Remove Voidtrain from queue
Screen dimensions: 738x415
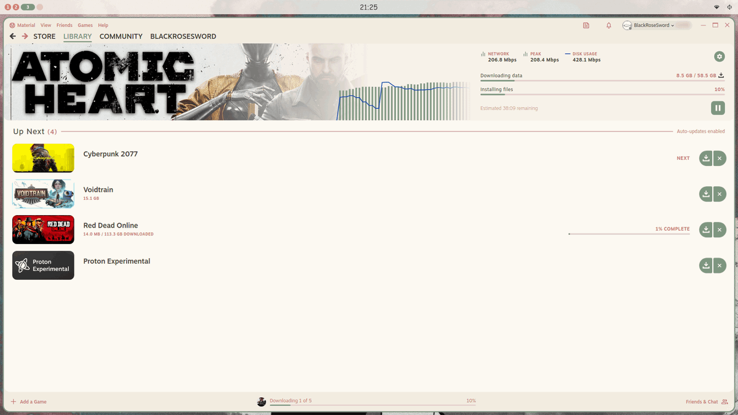point(720,194)
